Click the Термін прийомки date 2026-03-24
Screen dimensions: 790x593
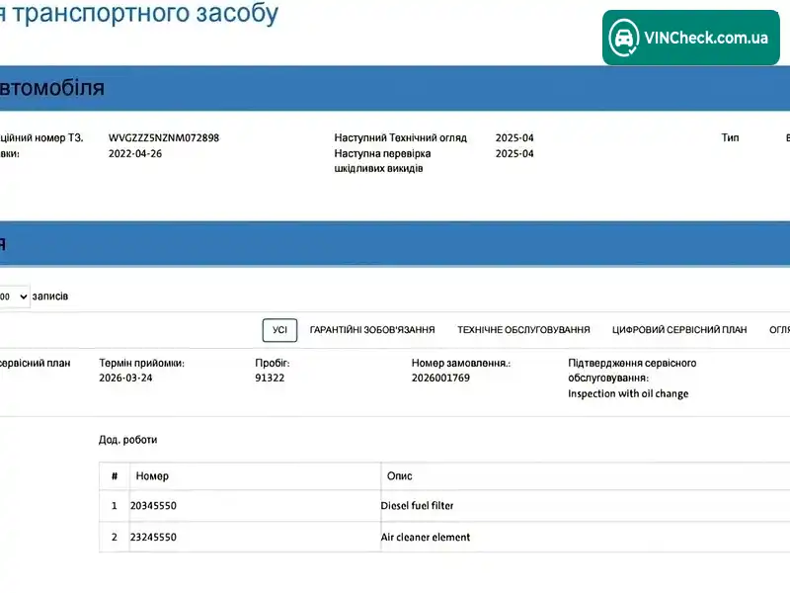[x=125, y=378]
